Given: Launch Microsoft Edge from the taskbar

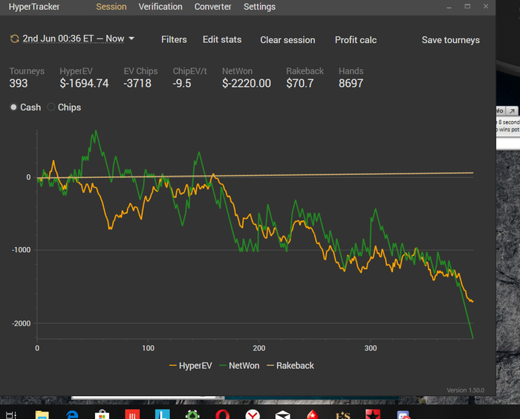Looking at the screenshot, I should click(x=72, y=415).
